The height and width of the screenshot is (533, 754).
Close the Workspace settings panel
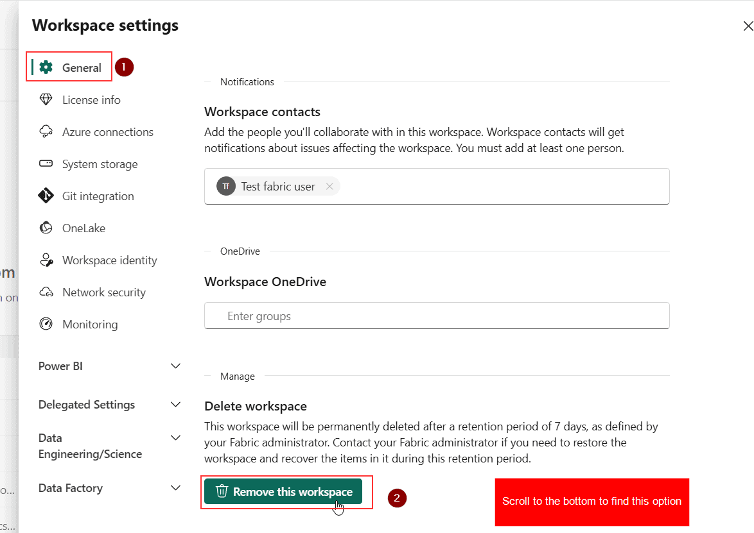coord(748,26)
